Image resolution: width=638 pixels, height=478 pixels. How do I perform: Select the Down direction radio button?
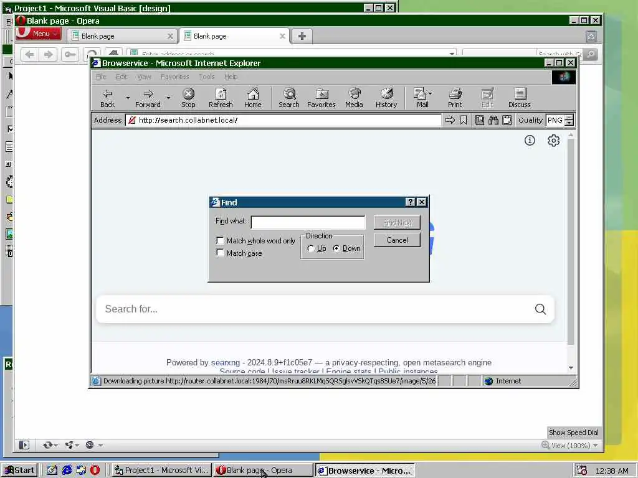pyautogui.click(x=336, y=248)
